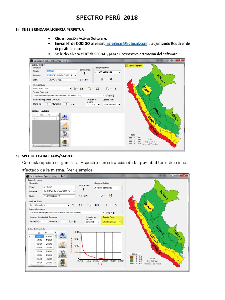
Task: Expand Sistema Estructural dropdown in section 2 window
Action: (67, 213)
